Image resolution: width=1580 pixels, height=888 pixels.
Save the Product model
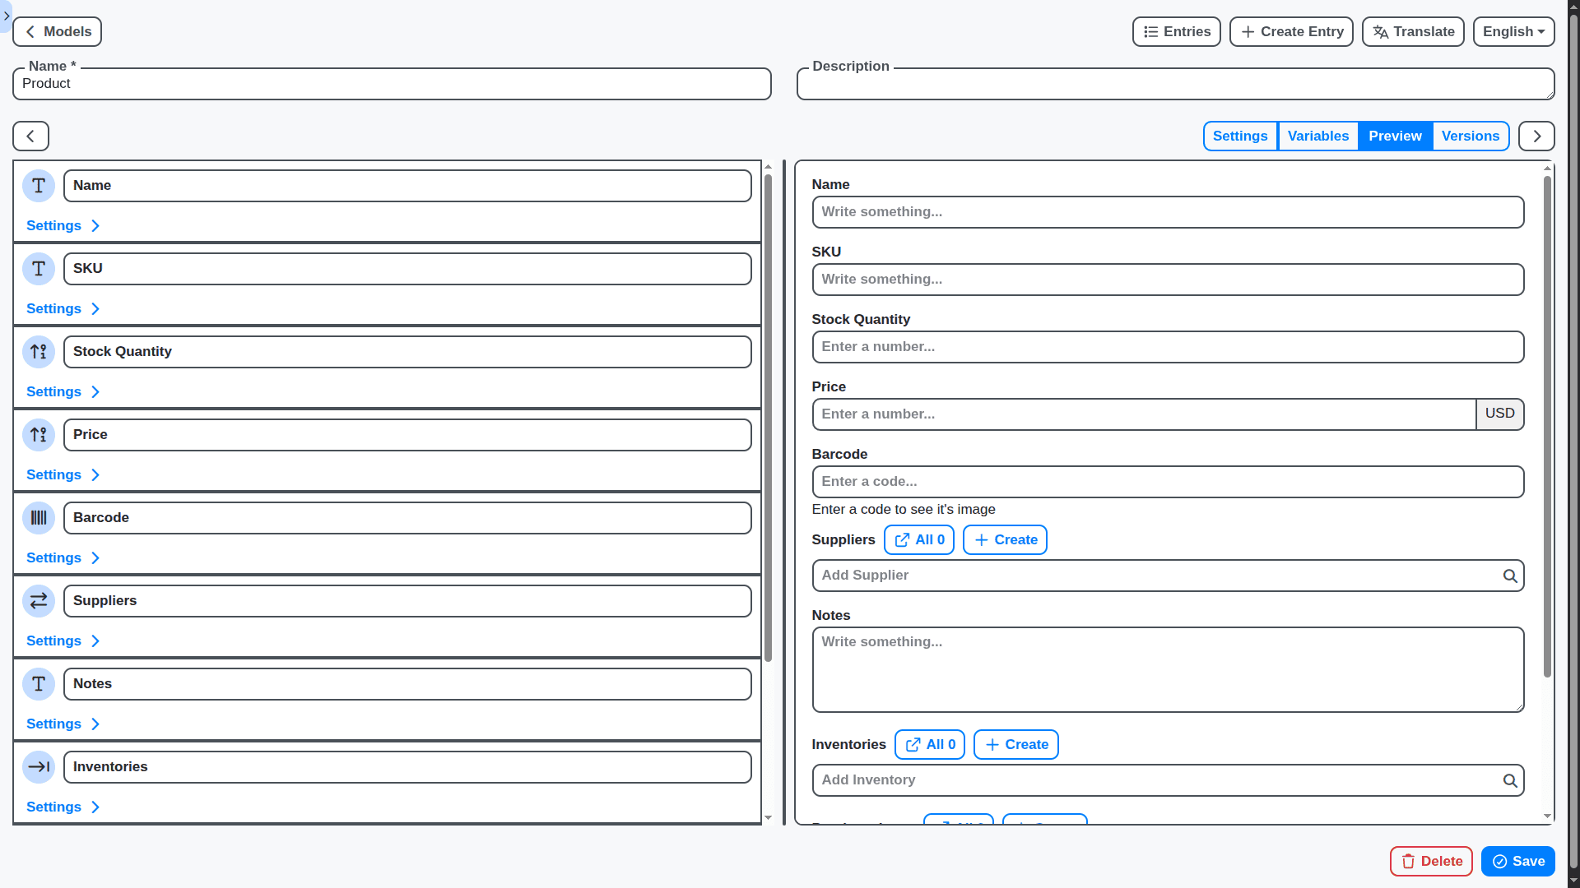pos(1517,861)
